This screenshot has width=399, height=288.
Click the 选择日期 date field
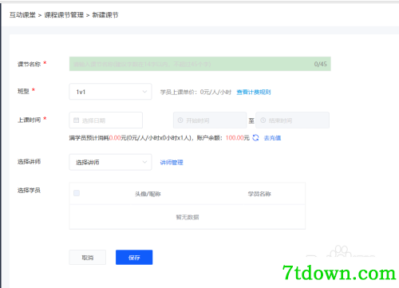click(106, 120)
